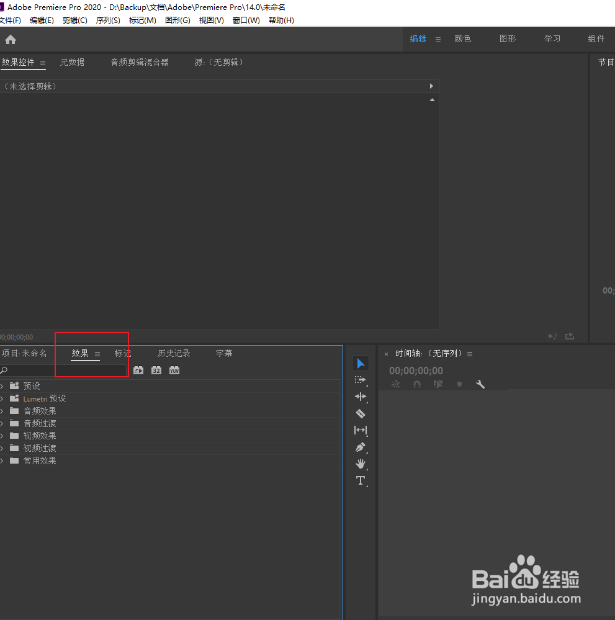Toggle Snap magnet in timeline
The height and width of the screenshot is (620, 615).
click(417, 384)
